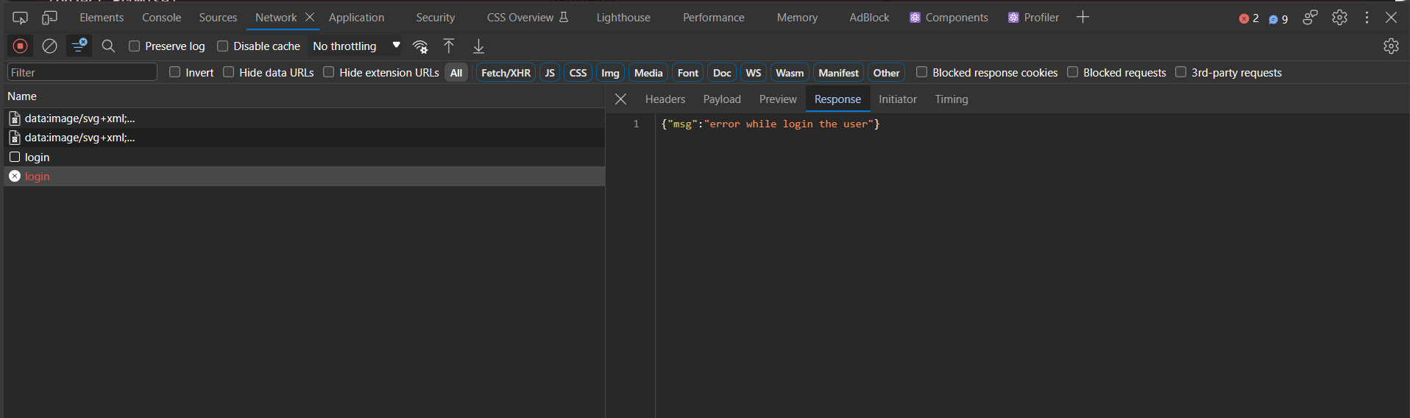Check 3rd-party requests
Image resolution: width=1410 pixels, height=418 pixels.
[1180, 72]
